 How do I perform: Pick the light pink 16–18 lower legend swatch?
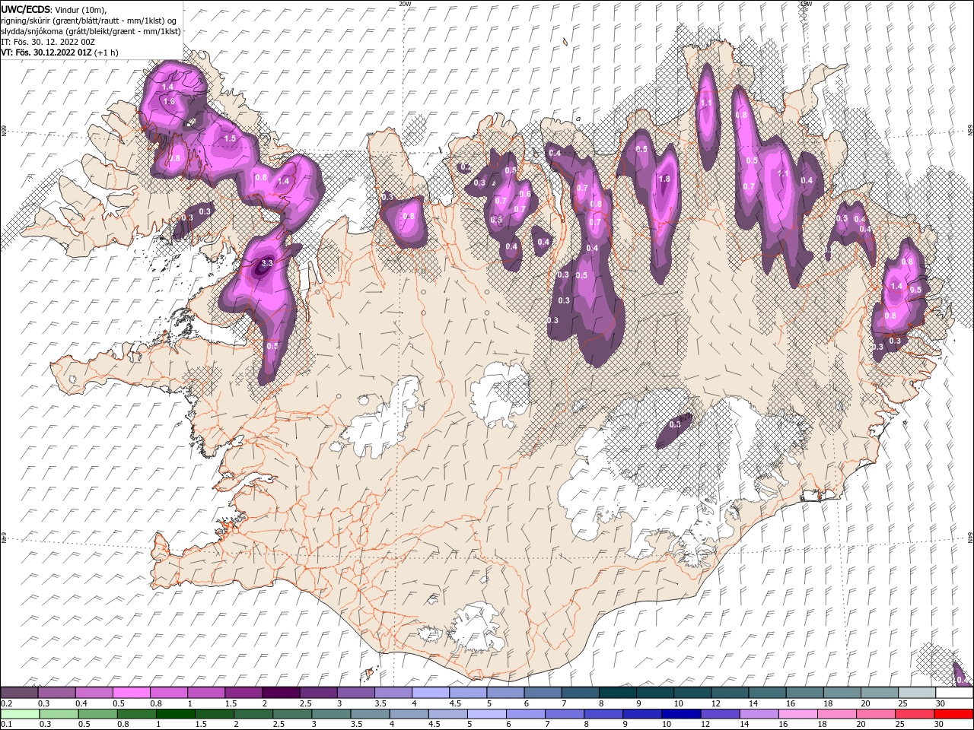click(798, 713)
